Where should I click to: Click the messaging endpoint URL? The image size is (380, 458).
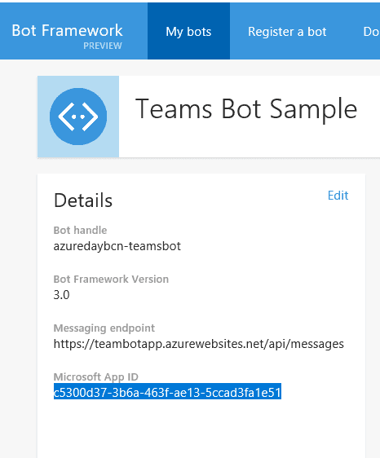(x=199, y=344)
